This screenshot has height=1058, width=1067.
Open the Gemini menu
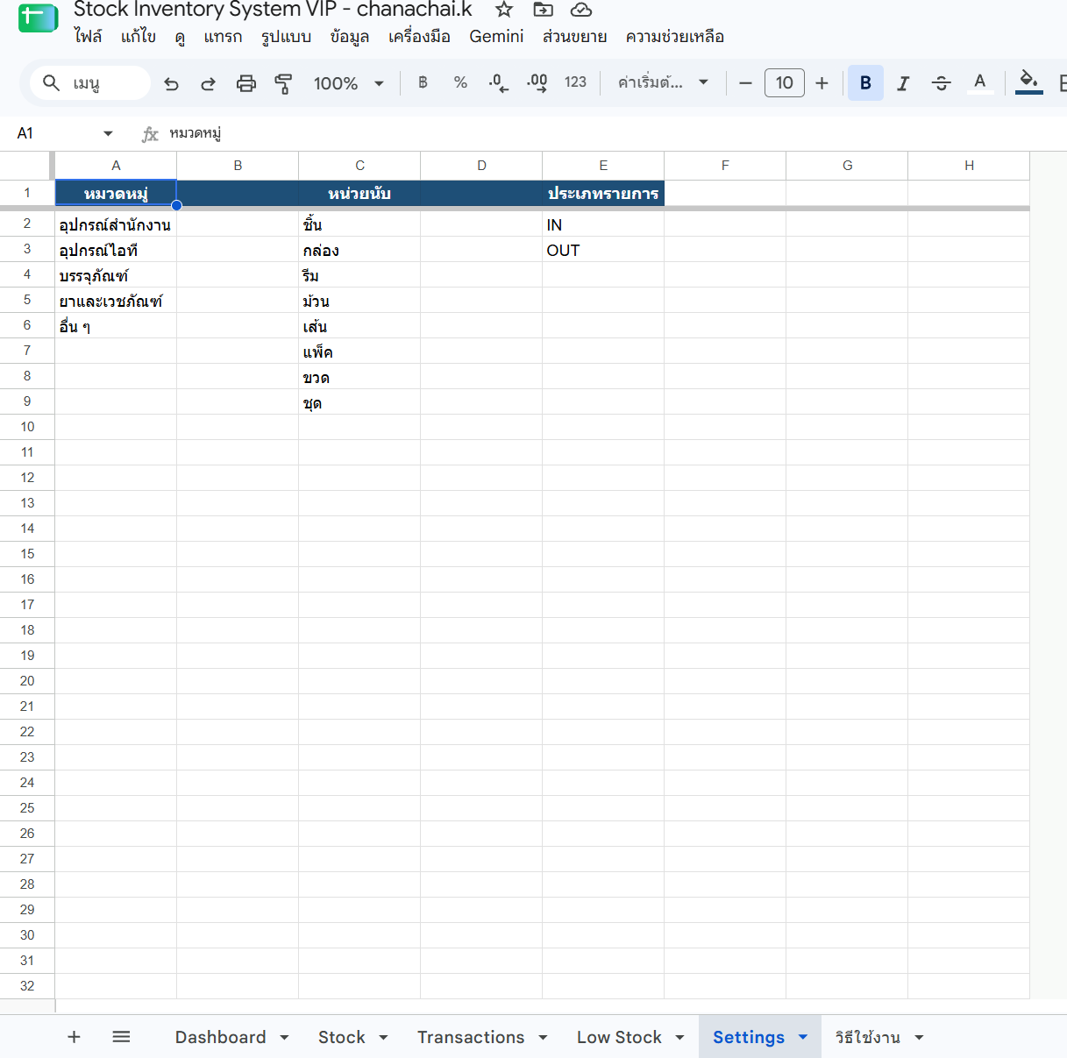pos(496,37)
